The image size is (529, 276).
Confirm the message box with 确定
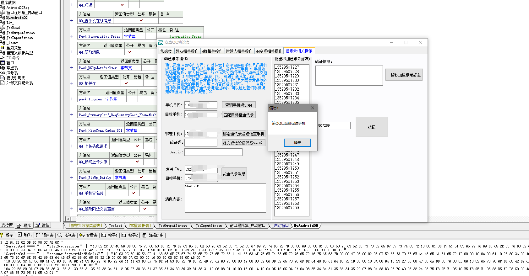click(297, 143)
